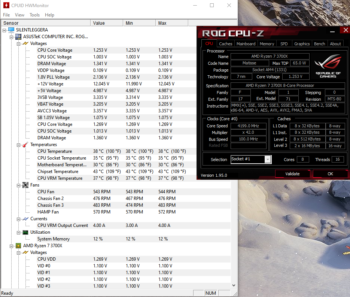
Task: Select the VID #2 row
Action: (x=134, y=279)
